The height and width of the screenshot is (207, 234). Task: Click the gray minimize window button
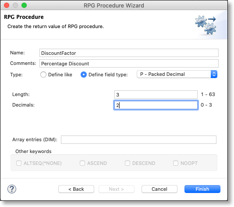15,5
